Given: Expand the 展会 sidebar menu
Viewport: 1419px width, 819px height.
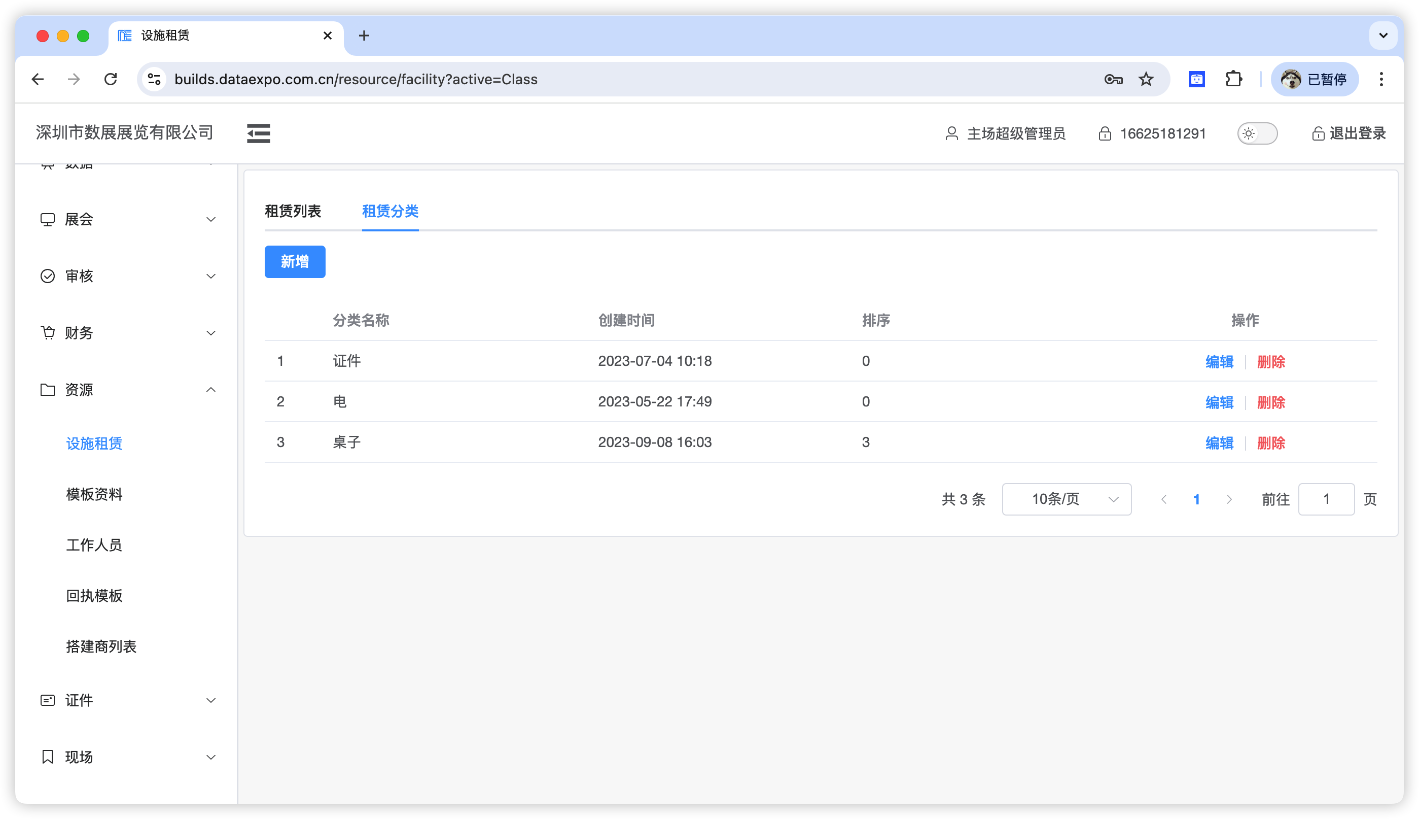Looking at the screenshot, I should tap(126, 219).
